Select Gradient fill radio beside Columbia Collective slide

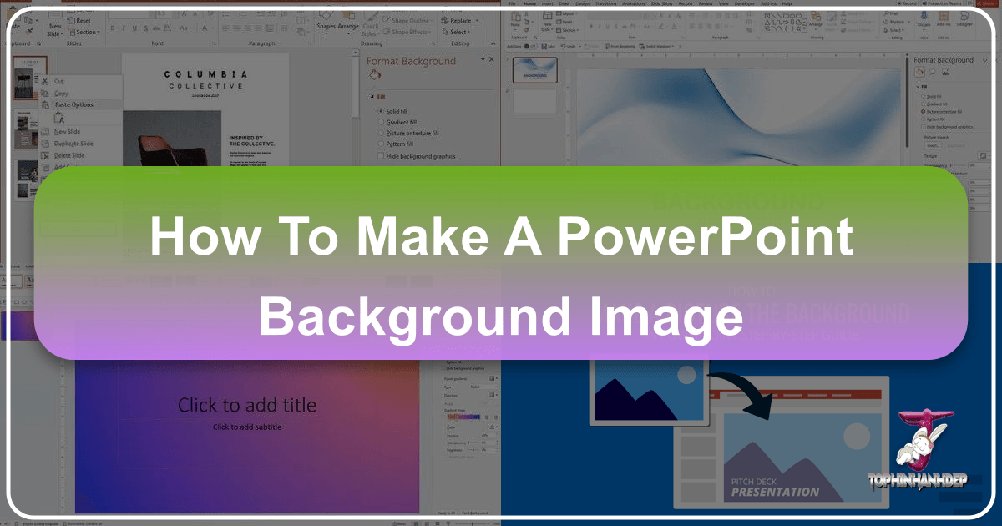tap(382, 122)
